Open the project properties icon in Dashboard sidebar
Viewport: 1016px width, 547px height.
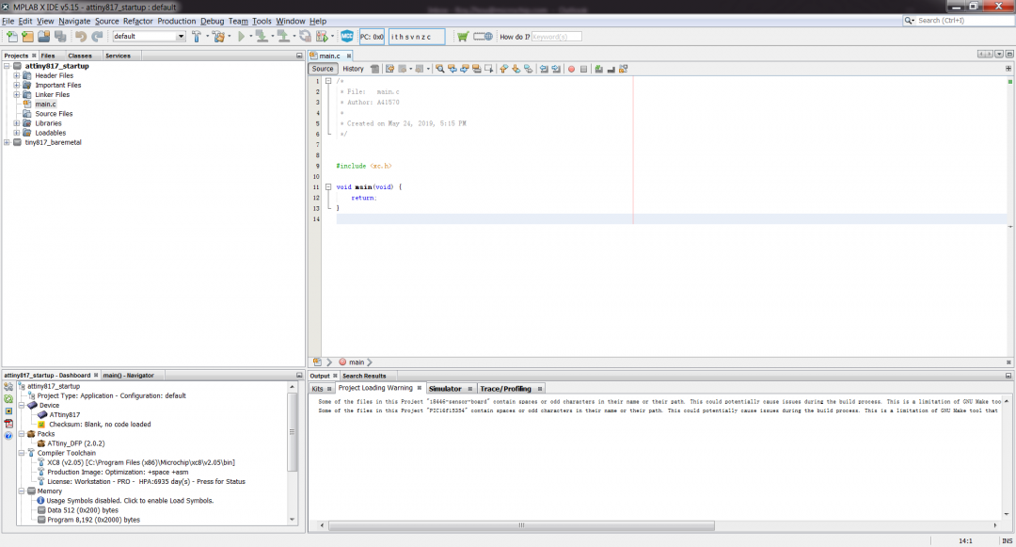coord(8,387)
